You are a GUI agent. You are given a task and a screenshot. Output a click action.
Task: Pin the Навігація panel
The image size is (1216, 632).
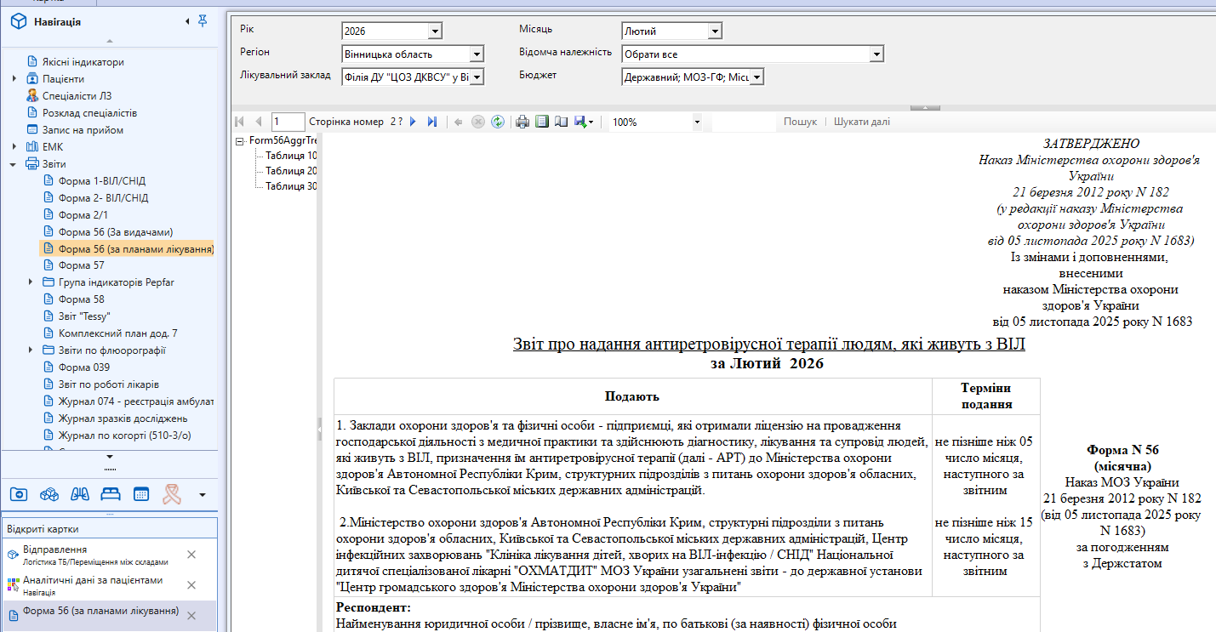click(202, 21)
